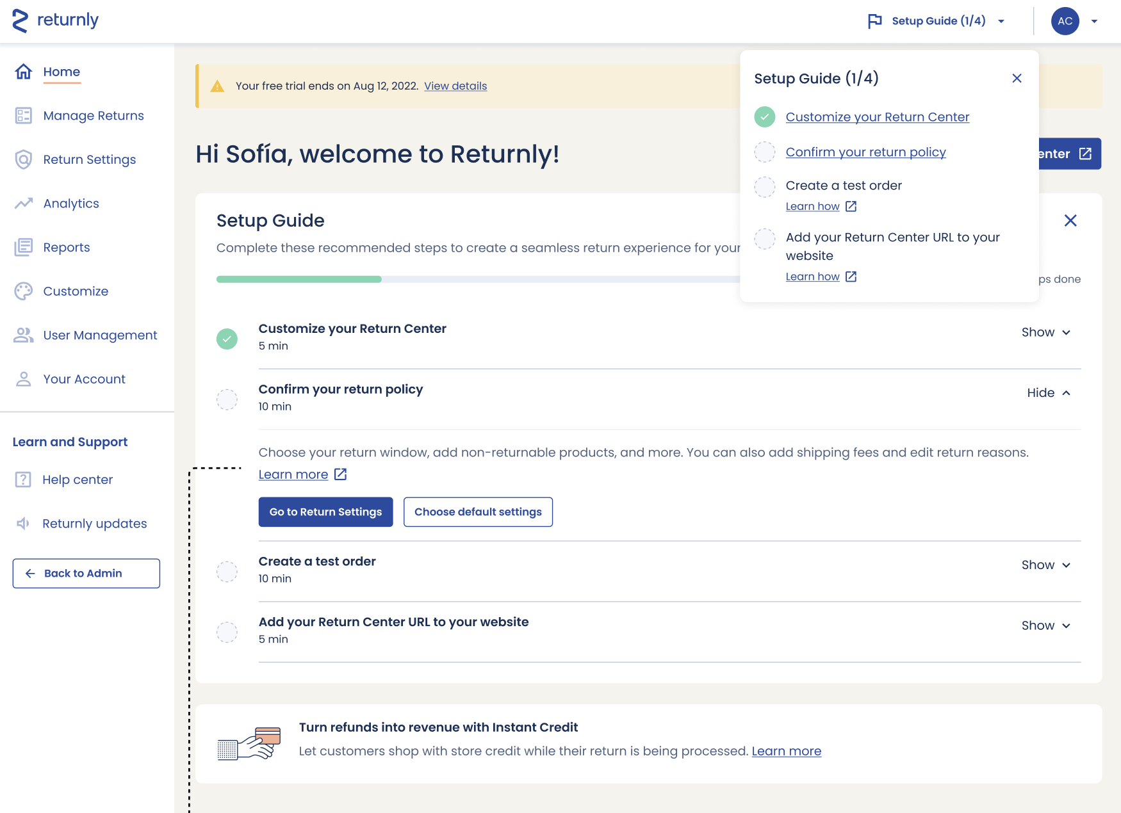This screenshot has height=813, width=1121.
Task: Click the empty circle on Confirm your return policy row
Action: point(227,399)
